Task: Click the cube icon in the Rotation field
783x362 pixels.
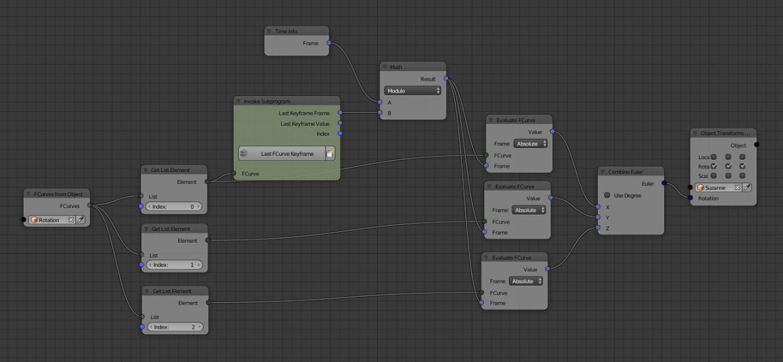Action: pos(34,220)
